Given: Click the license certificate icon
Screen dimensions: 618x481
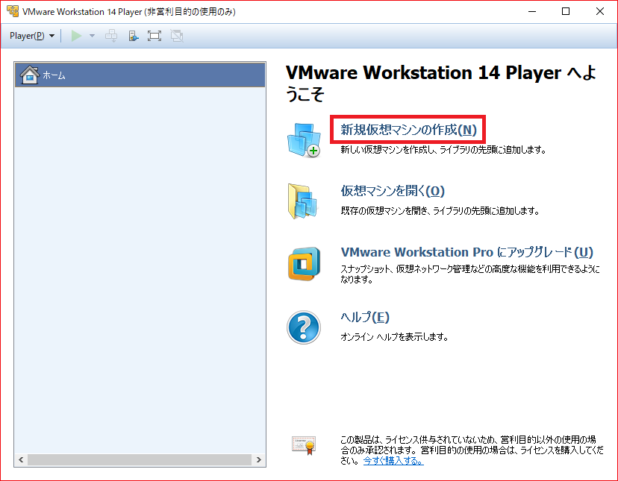Looking at the screenshot, I should (x=304, y=445).
